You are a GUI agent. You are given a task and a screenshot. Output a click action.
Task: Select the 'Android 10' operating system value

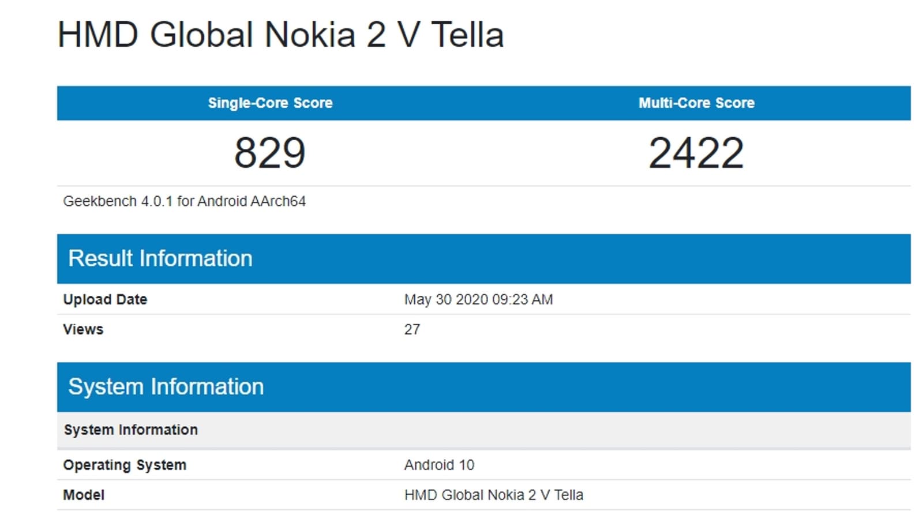pos(439,465)
